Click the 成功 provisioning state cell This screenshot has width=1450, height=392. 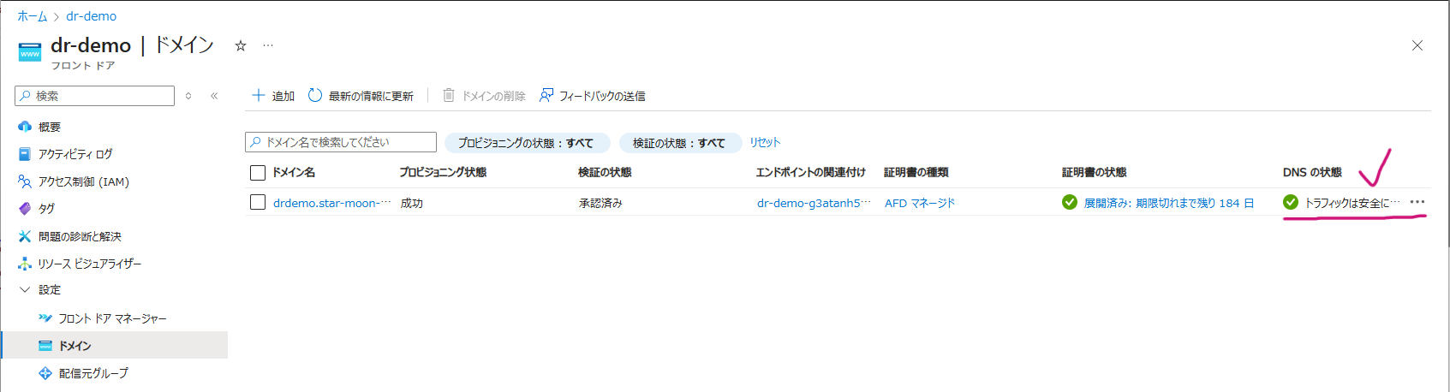(x=412, y=203)
